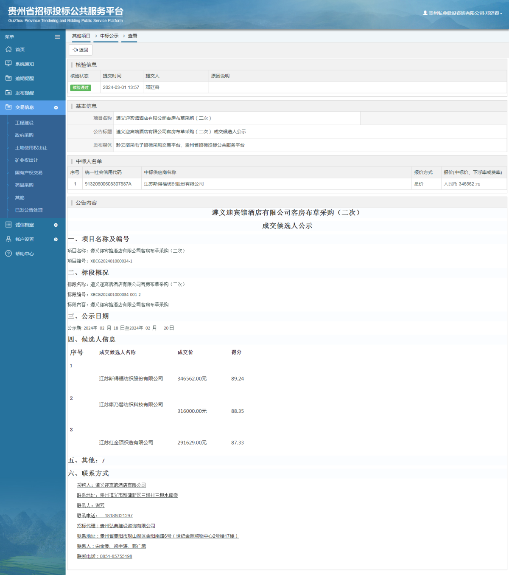Screen dimensions: 509x575
Task: Collapse the 交易信息 section arrow
Action: coord(56,107)
